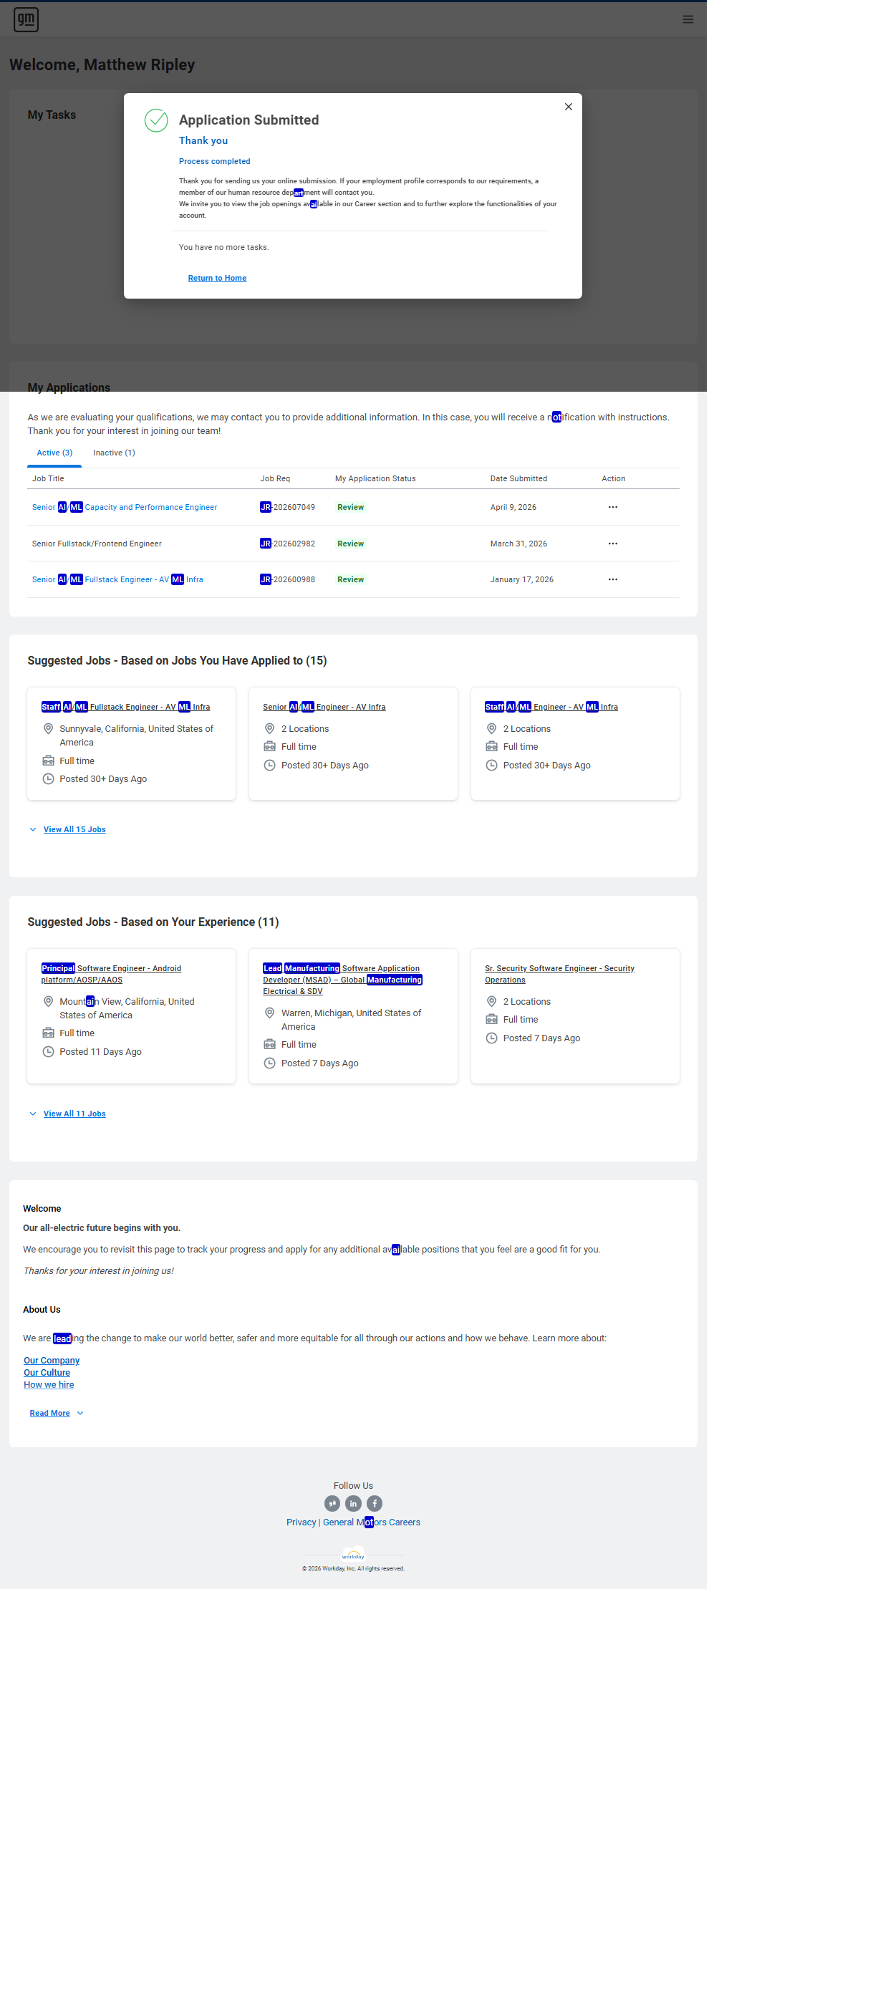The image size is (883, 2003).
Task: Open the Glassdoor social icon
Action: (x=332, y=1503)
